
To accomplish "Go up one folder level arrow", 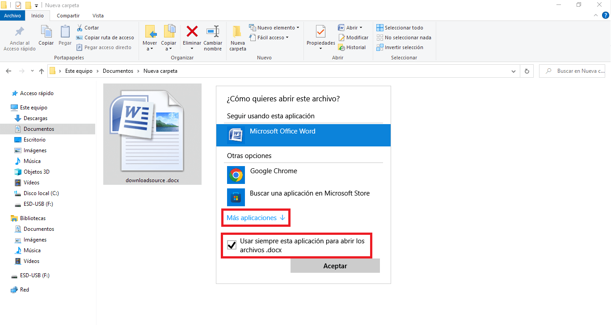I will click(x=42, y=71).
